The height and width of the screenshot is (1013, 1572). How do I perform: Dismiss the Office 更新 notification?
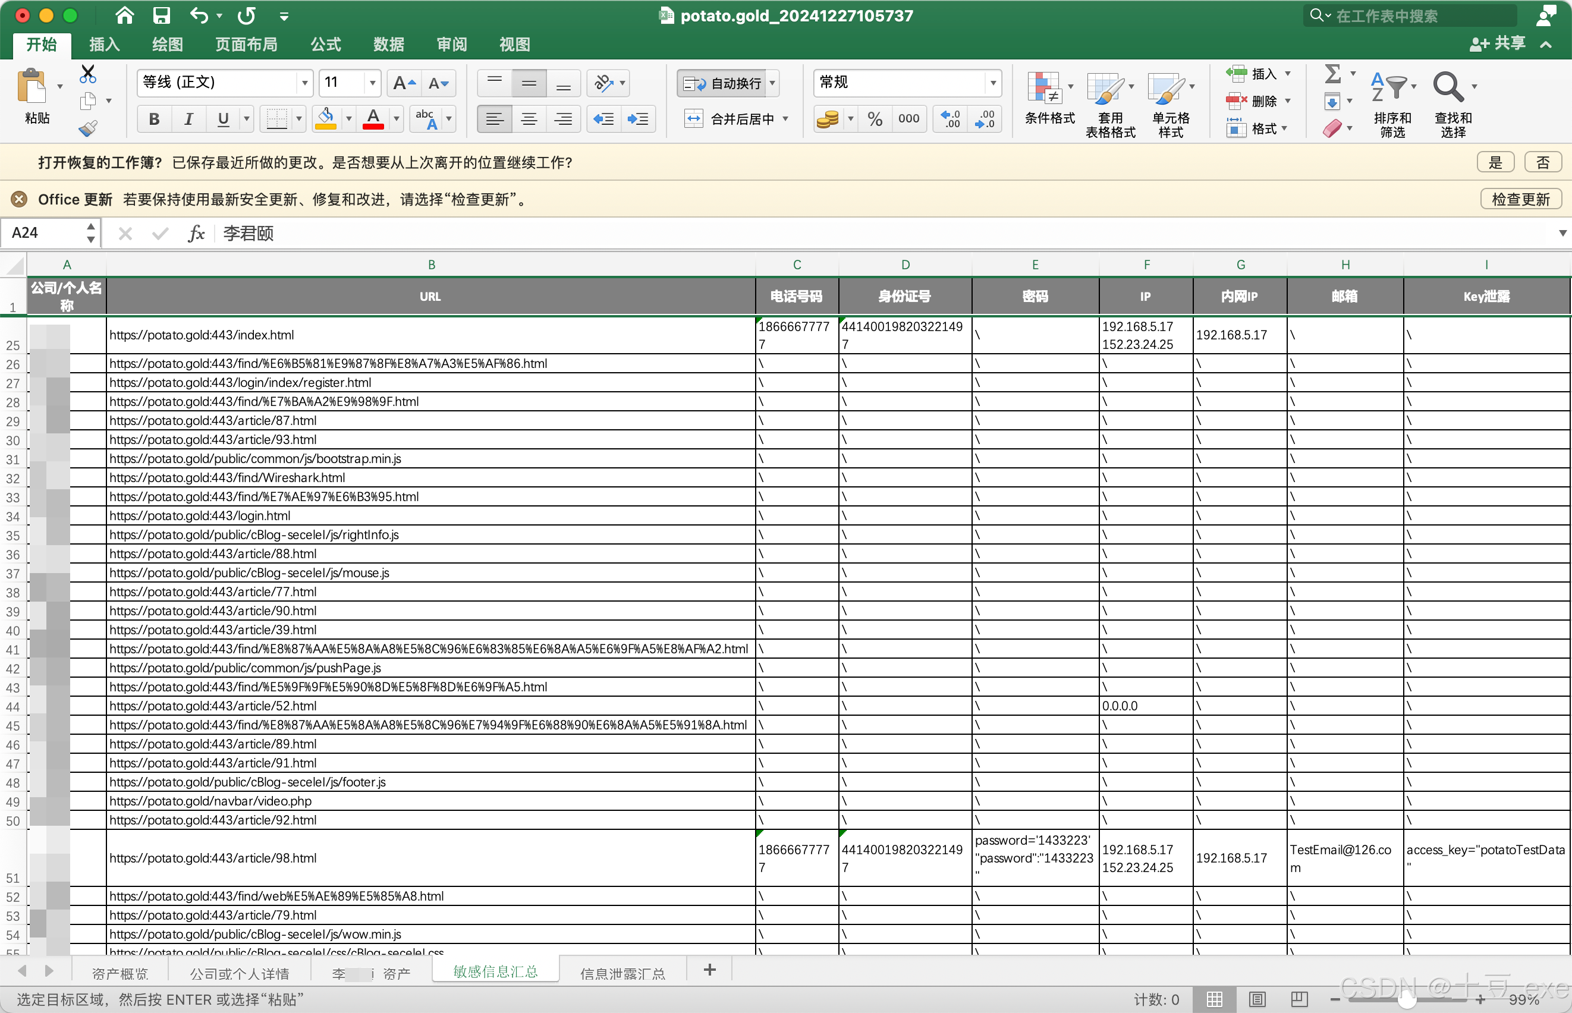(20, 199)
